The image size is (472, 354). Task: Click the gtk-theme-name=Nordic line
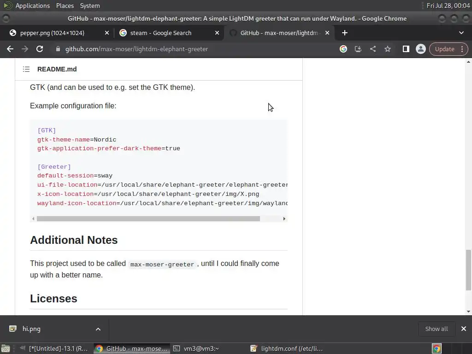pyautogui.click(x=77, y=140)
